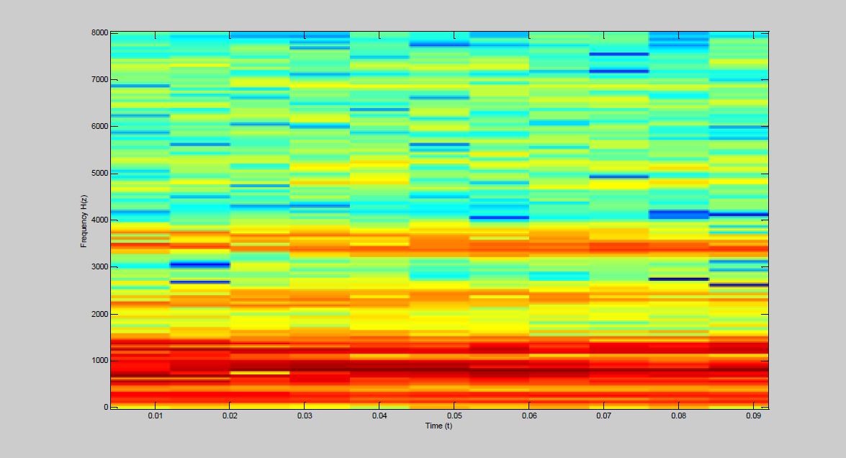Click the 8000 tick label on frequency axis
Viewport: 846px width, 458px height.
(99, 32)
